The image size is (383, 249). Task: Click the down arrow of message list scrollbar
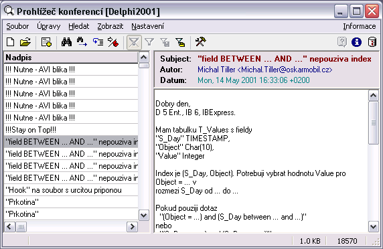click(143, 216)
